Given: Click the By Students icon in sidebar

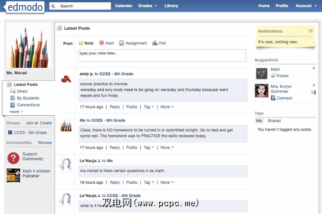Looking at the screenshot, I should (12, 98).
